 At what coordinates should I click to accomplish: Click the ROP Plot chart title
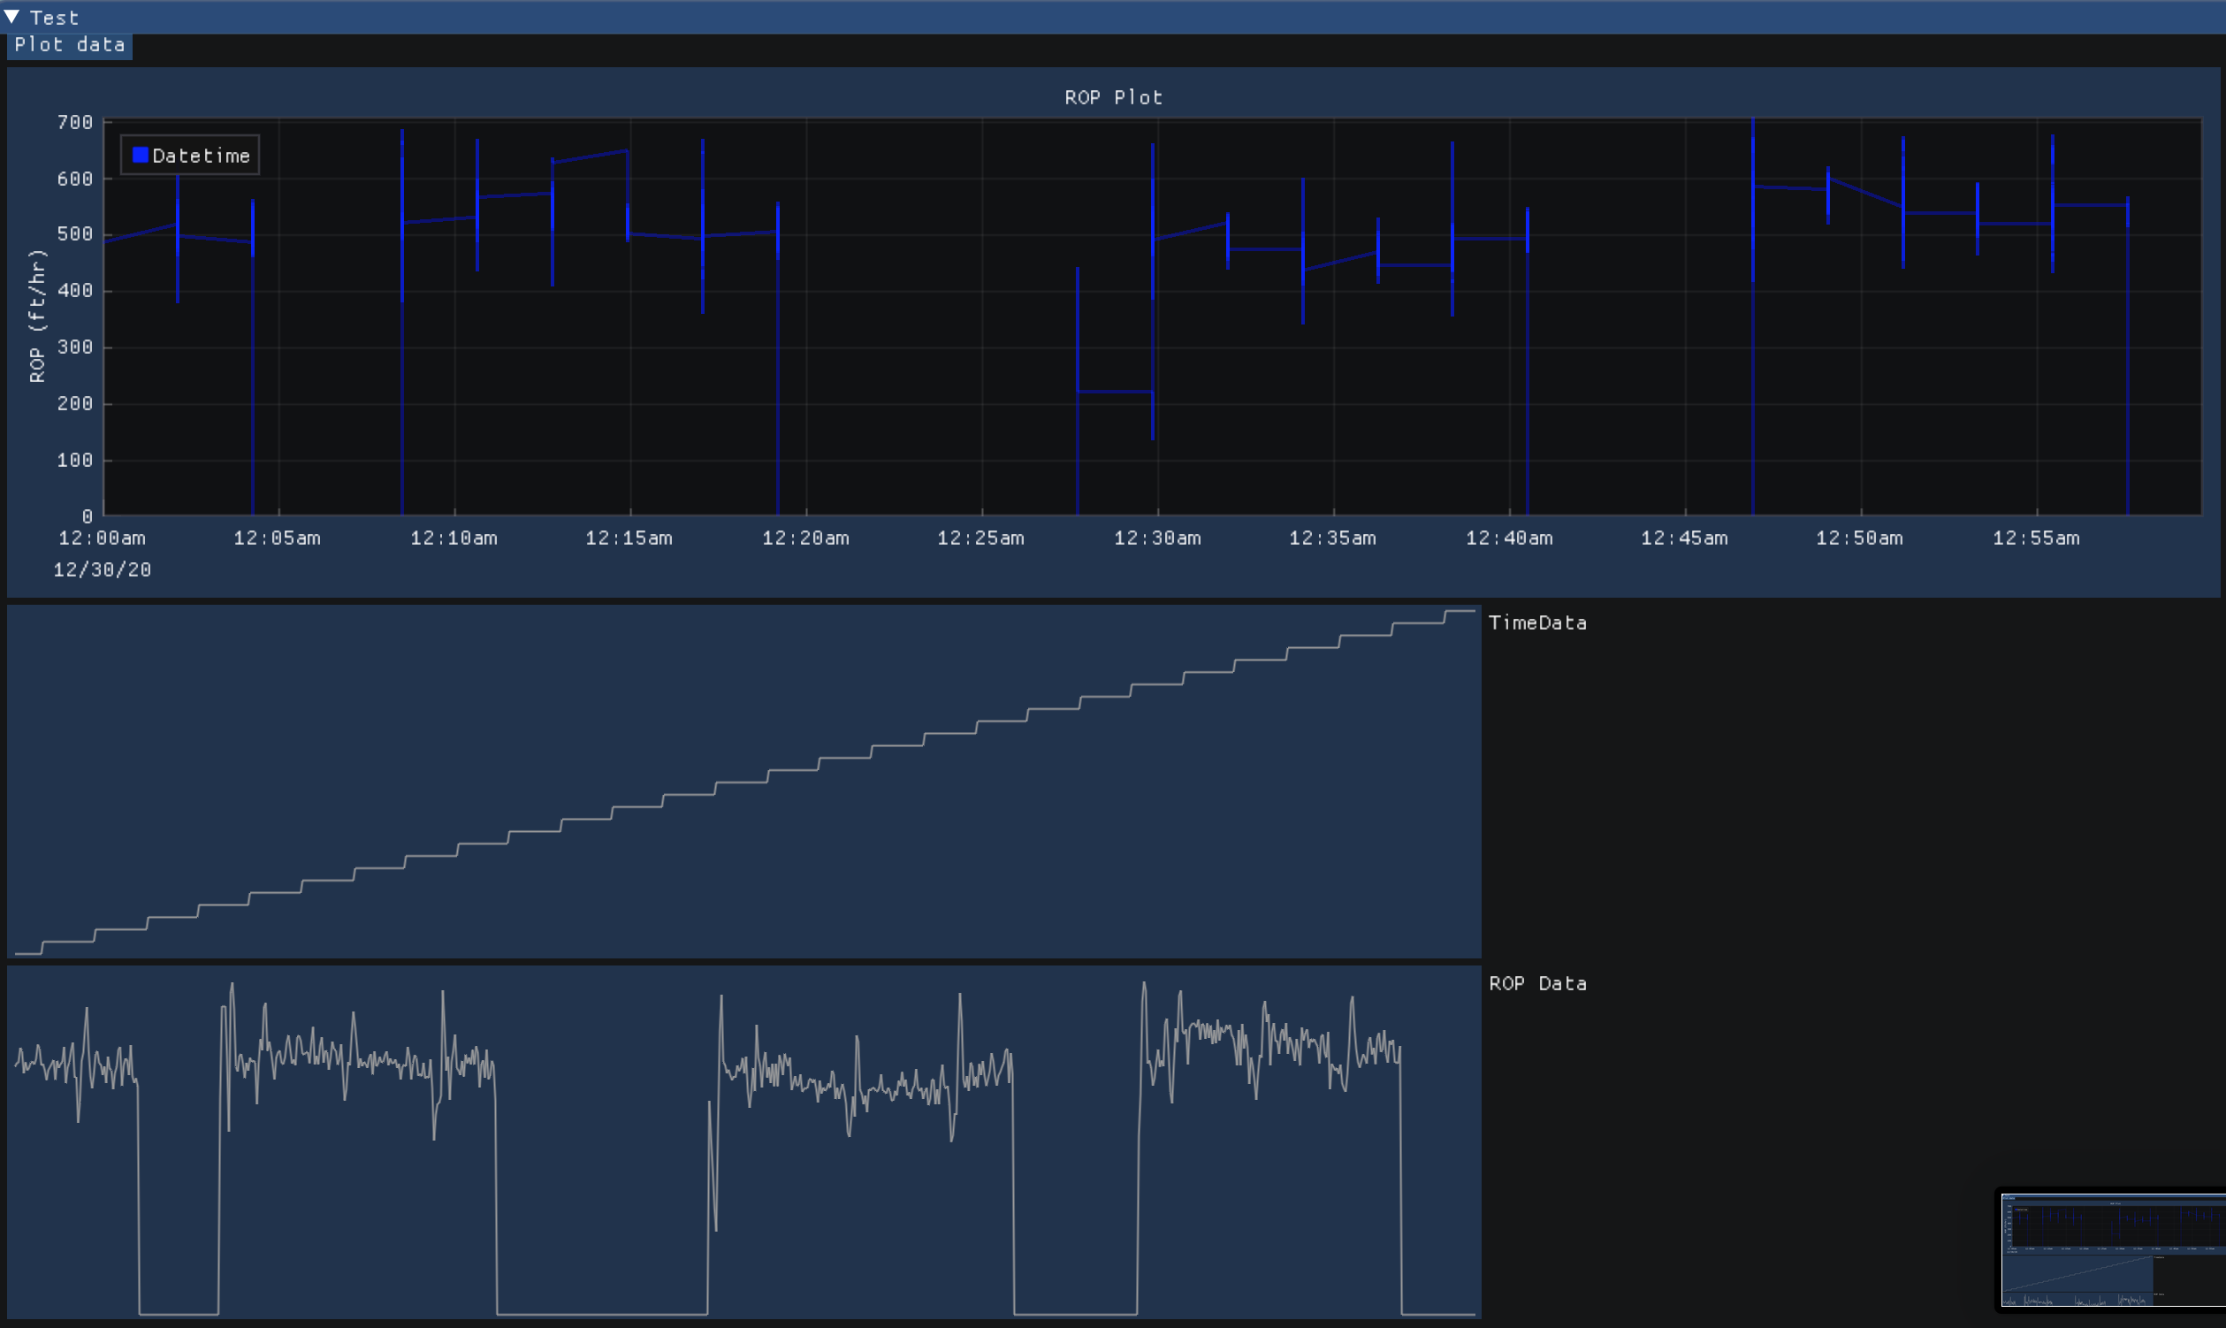[x=1112, y=96]
